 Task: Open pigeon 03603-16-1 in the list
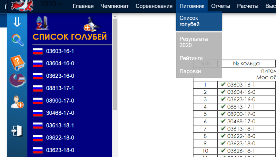[60, 51]
